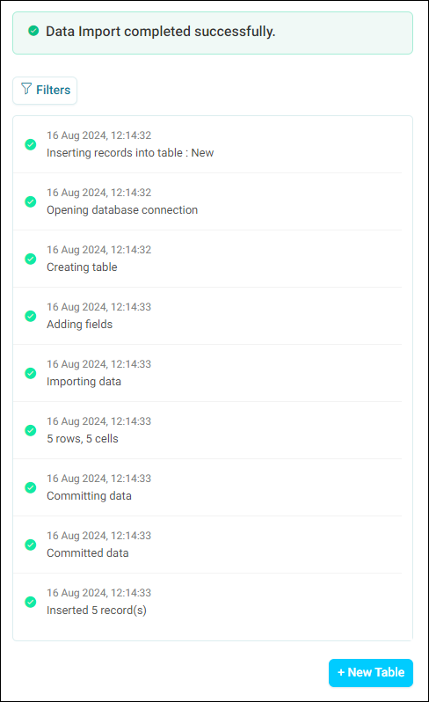This screenshot has width=429, height=702.
Task: Click check icon beside Committed data
Action: [x=31, y=545]
